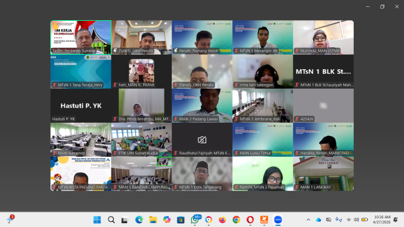Open the crossed-out camera tray icon
Viewport: 404px width, 227px height.
(328, 220)
